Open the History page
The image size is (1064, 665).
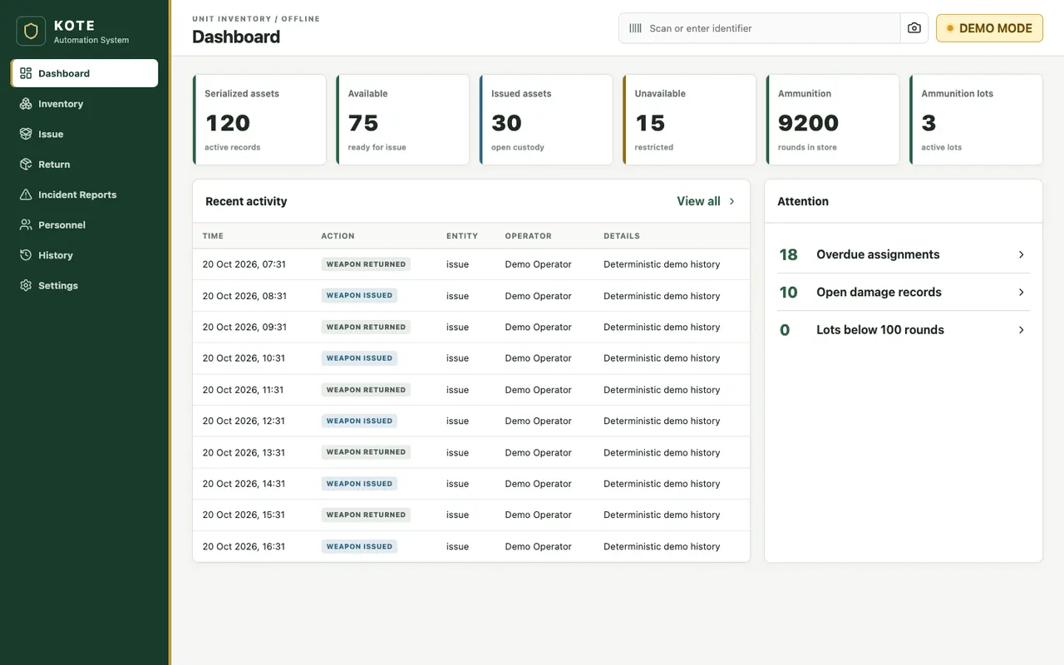coord(85,255)
